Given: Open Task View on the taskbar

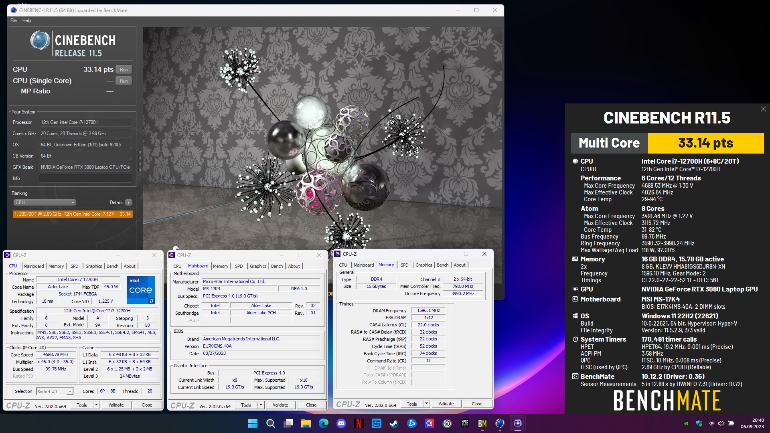Looking at the screenshot, I should (x=288, y=423).
